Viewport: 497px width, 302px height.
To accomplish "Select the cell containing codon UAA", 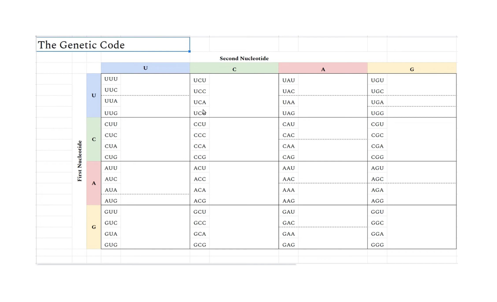I will coord(288,102).
